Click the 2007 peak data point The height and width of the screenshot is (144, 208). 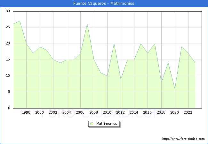click(x=87, y=24)
